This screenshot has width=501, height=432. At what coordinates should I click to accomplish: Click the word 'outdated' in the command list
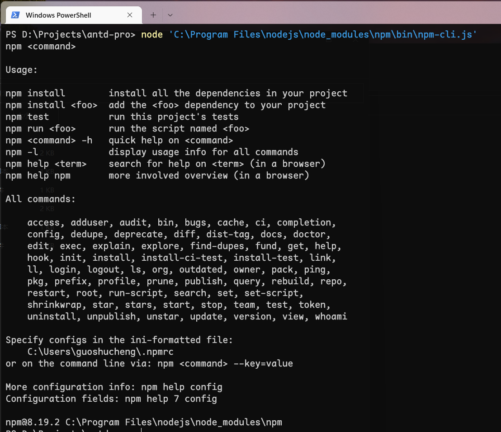(x=201, y=269)
